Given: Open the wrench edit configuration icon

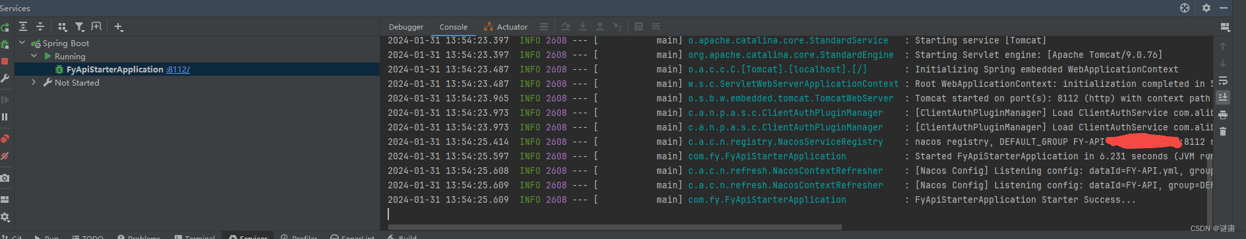Looking at the screenshot, I should [5, 78].
